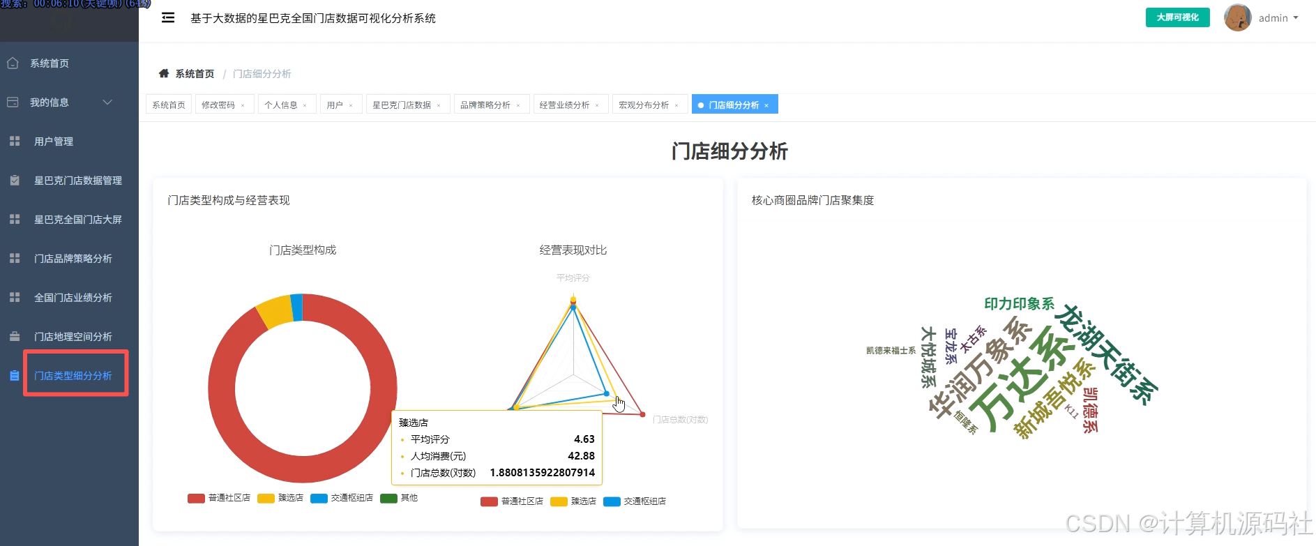
Task: Select the 星巴克门店数据管理 clipboard icon
Action: coord(15,181)
